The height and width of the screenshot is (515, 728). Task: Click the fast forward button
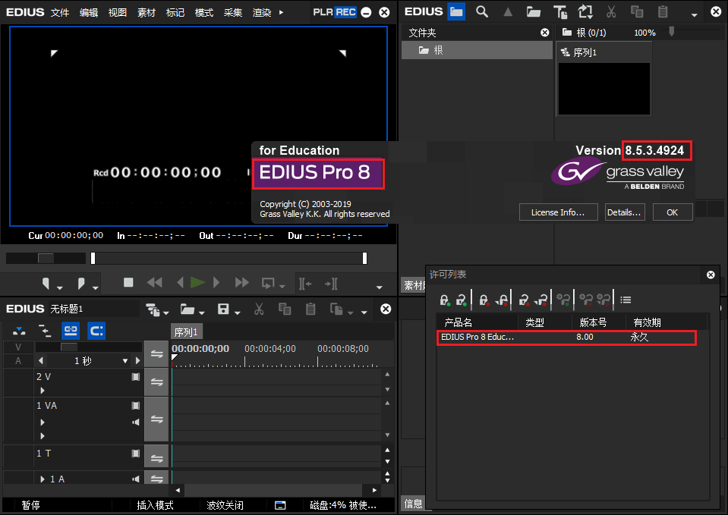click(x=242, y=283)
